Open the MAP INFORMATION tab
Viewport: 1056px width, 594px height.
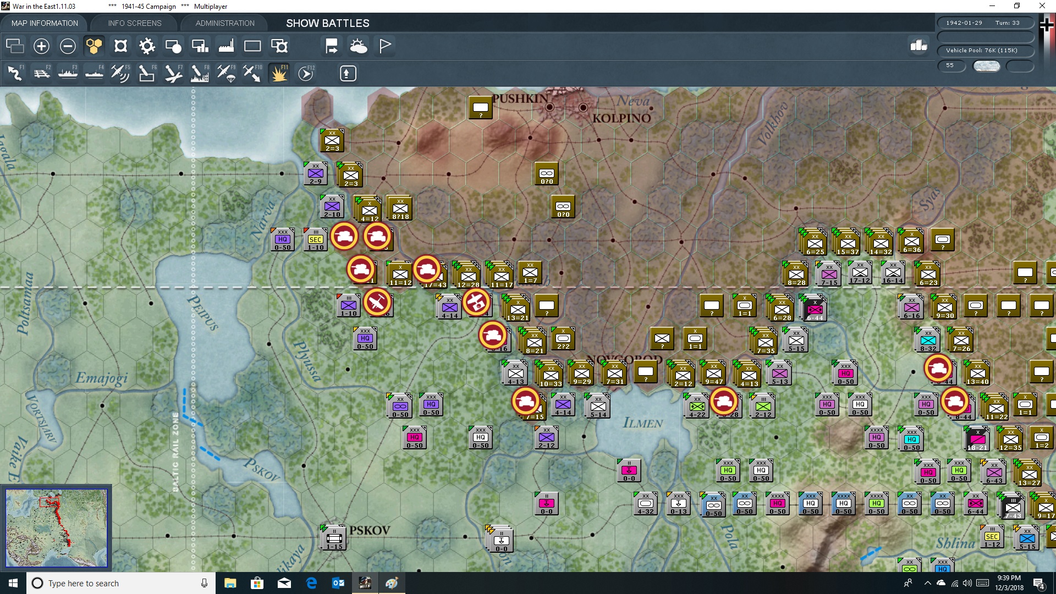[45, 23]
